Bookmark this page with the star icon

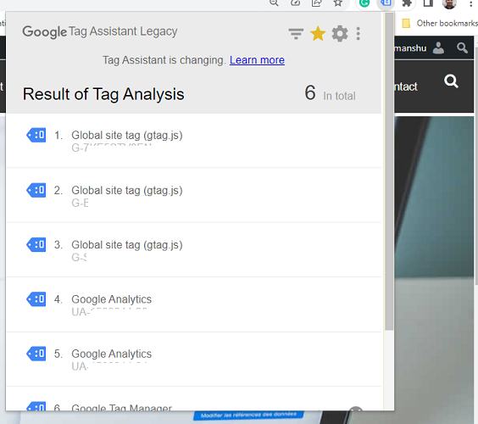point(338,3)
